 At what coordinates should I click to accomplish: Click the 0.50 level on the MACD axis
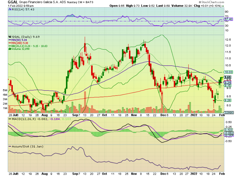[229, 122]
